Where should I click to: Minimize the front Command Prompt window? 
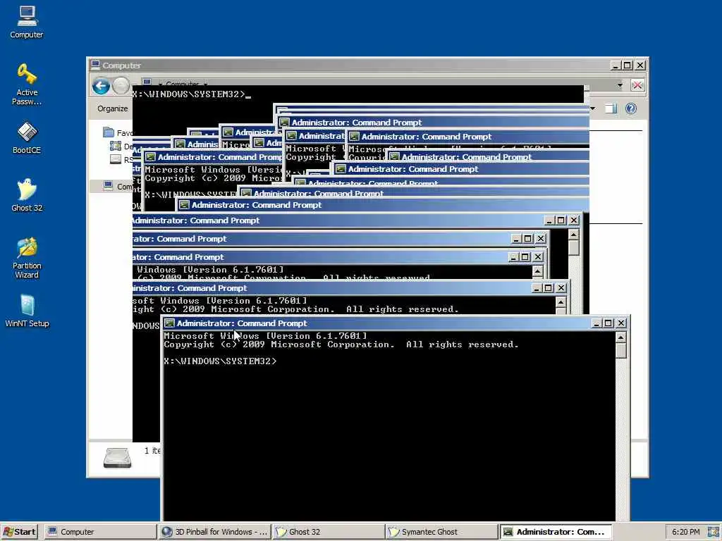[x=596, y=323]
